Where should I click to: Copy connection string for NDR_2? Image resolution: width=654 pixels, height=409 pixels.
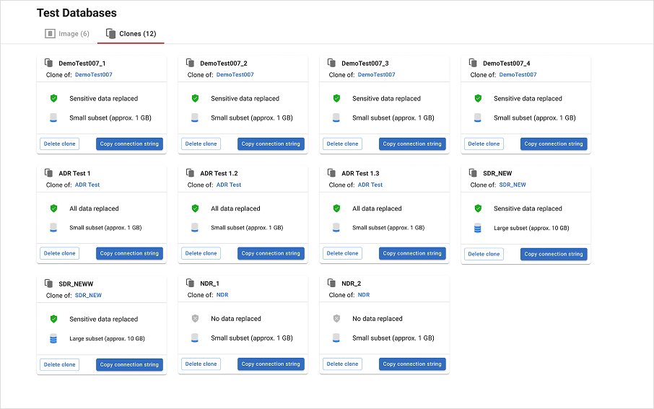click(x=412, y=364)
